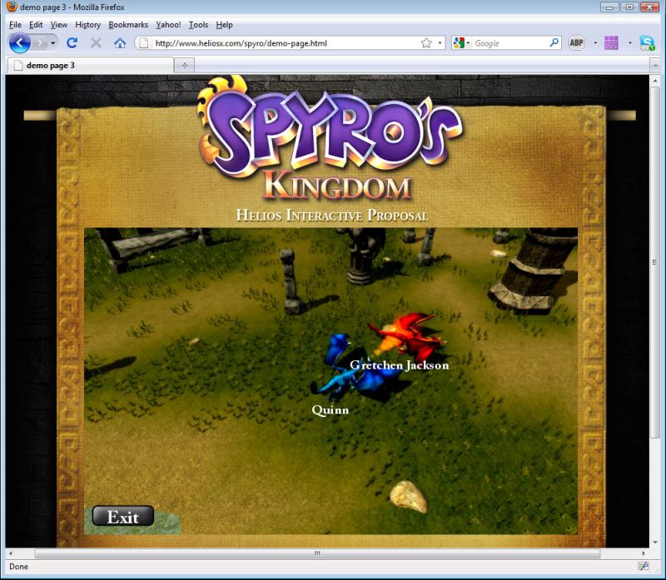This screenshot has height=580, width=666.
Task: Click the 'Done' status bar text
Action: pos(18,567)
